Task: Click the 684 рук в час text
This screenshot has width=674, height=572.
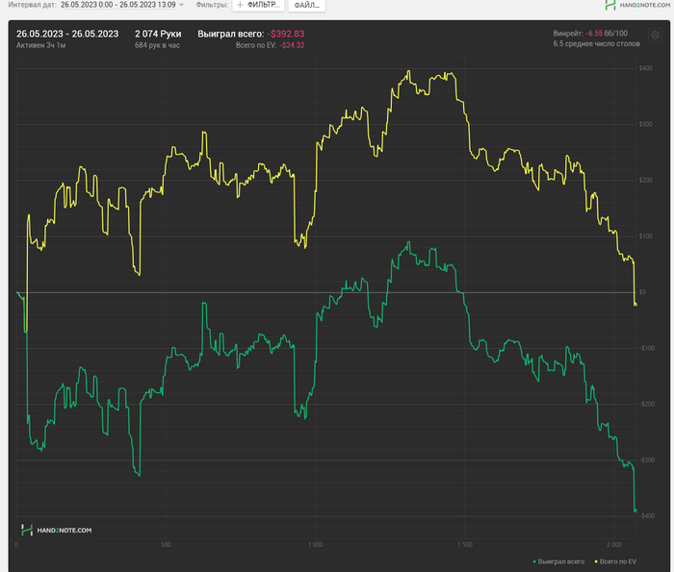Action: pos(157,45)
